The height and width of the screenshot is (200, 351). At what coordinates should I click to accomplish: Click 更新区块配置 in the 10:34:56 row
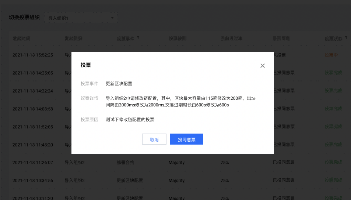[130, 180]
